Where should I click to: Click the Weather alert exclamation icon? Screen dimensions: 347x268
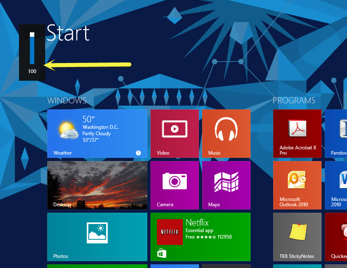click(138, 153)
